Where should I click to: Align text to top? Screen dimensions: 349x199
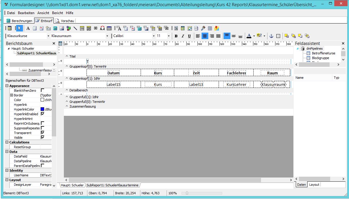click(227, 36)
